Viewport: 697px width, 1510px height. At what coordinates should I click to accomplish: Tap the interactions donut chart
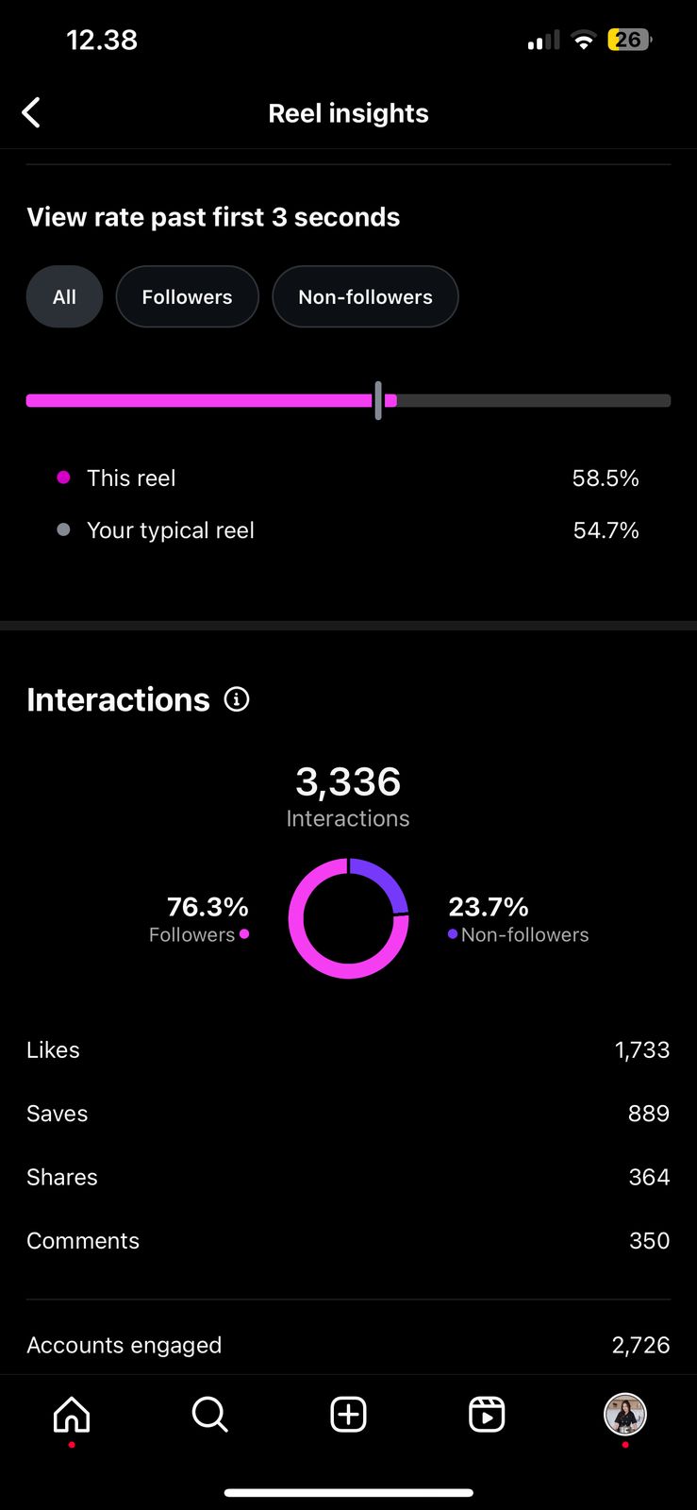348,918
